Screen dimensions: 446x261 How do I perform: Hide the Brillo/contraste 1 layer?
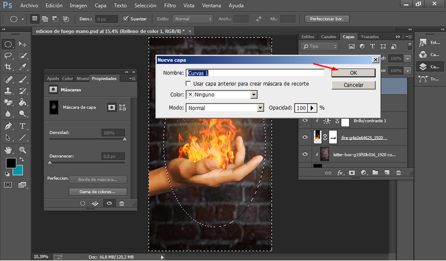(x=305, y=121)
